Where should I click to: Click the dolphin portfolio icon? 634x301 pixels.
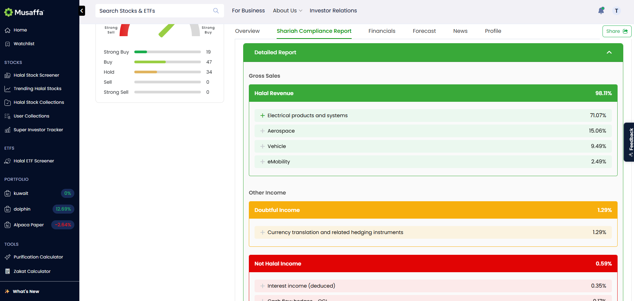pos(7,209)
